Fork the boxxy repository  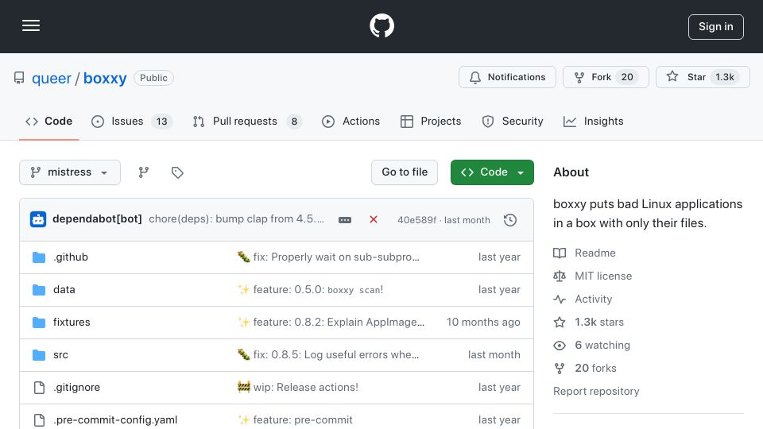point(606,77)
